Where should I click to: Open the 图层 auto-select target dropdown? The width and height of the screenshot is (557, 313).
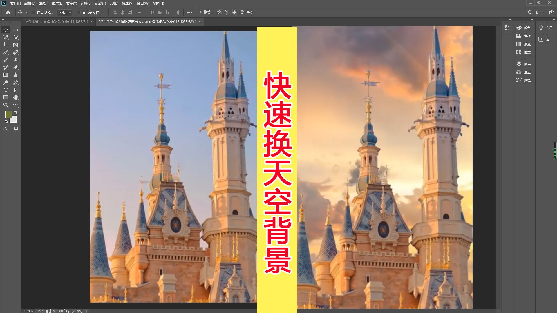[x=64, y=12]
